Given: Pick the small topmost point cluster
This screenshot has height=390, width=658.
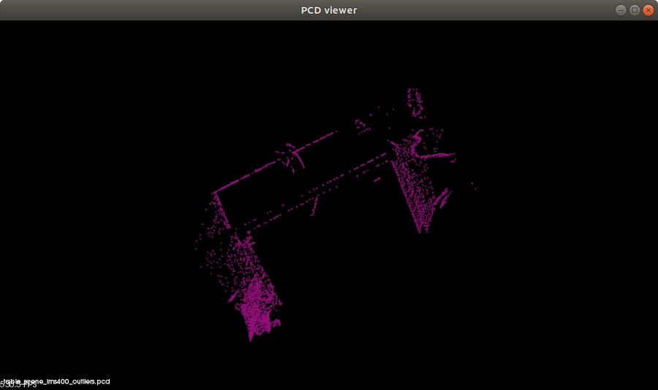Looking at the screenshot, I should point(415,101).
